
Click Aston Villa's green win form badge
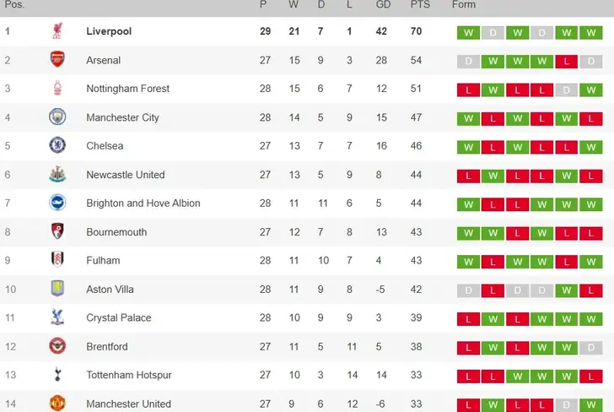[566, 290]
